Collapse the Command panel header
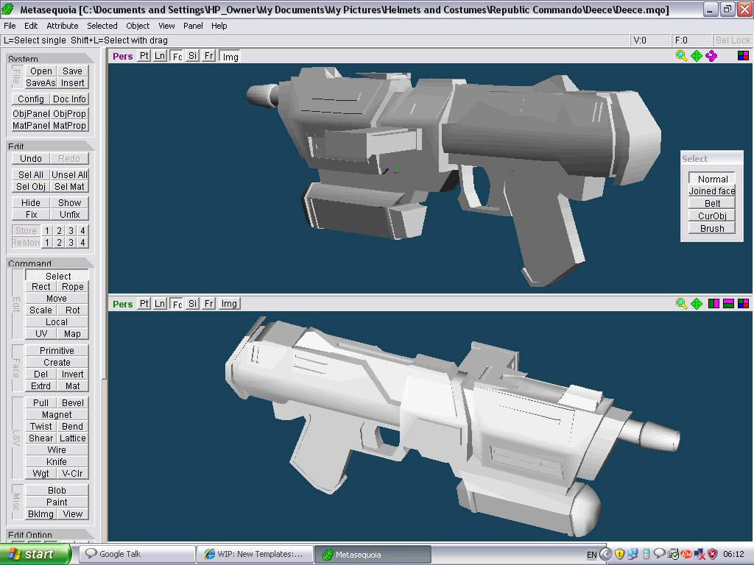Viewport: 754px width, 565px height. (50, 263)
